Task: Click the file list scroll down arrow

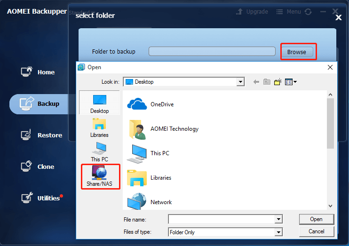Action: (331, 206)
